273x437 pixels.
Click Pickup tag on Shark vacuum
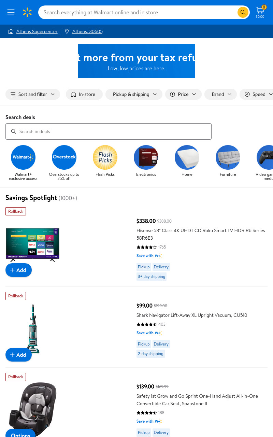(144, 344)
